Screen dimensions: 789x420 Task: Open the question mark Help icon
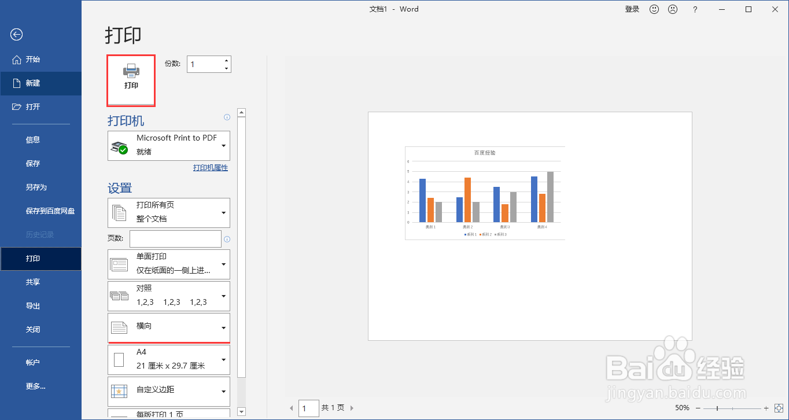click(695, 9)
